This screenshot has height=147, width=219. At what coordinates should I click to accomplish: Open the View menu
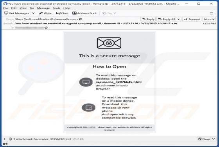click(x=23, y=8)
